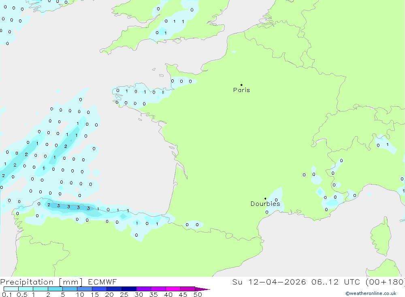Click the 25–30 mm legend color segment
The height and width of the screenshot is (297, 405).
click(129, 289)
